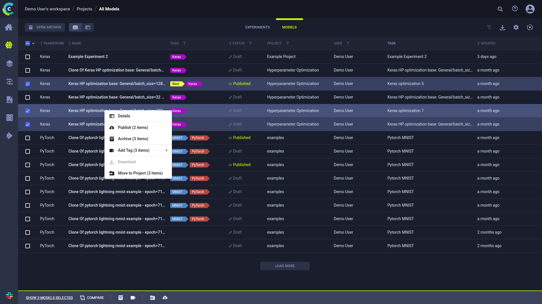Screen dimensions: 542x304
Task: Uncheck the Keras optimization 5 row checkbox
Action: coord(28,84)
